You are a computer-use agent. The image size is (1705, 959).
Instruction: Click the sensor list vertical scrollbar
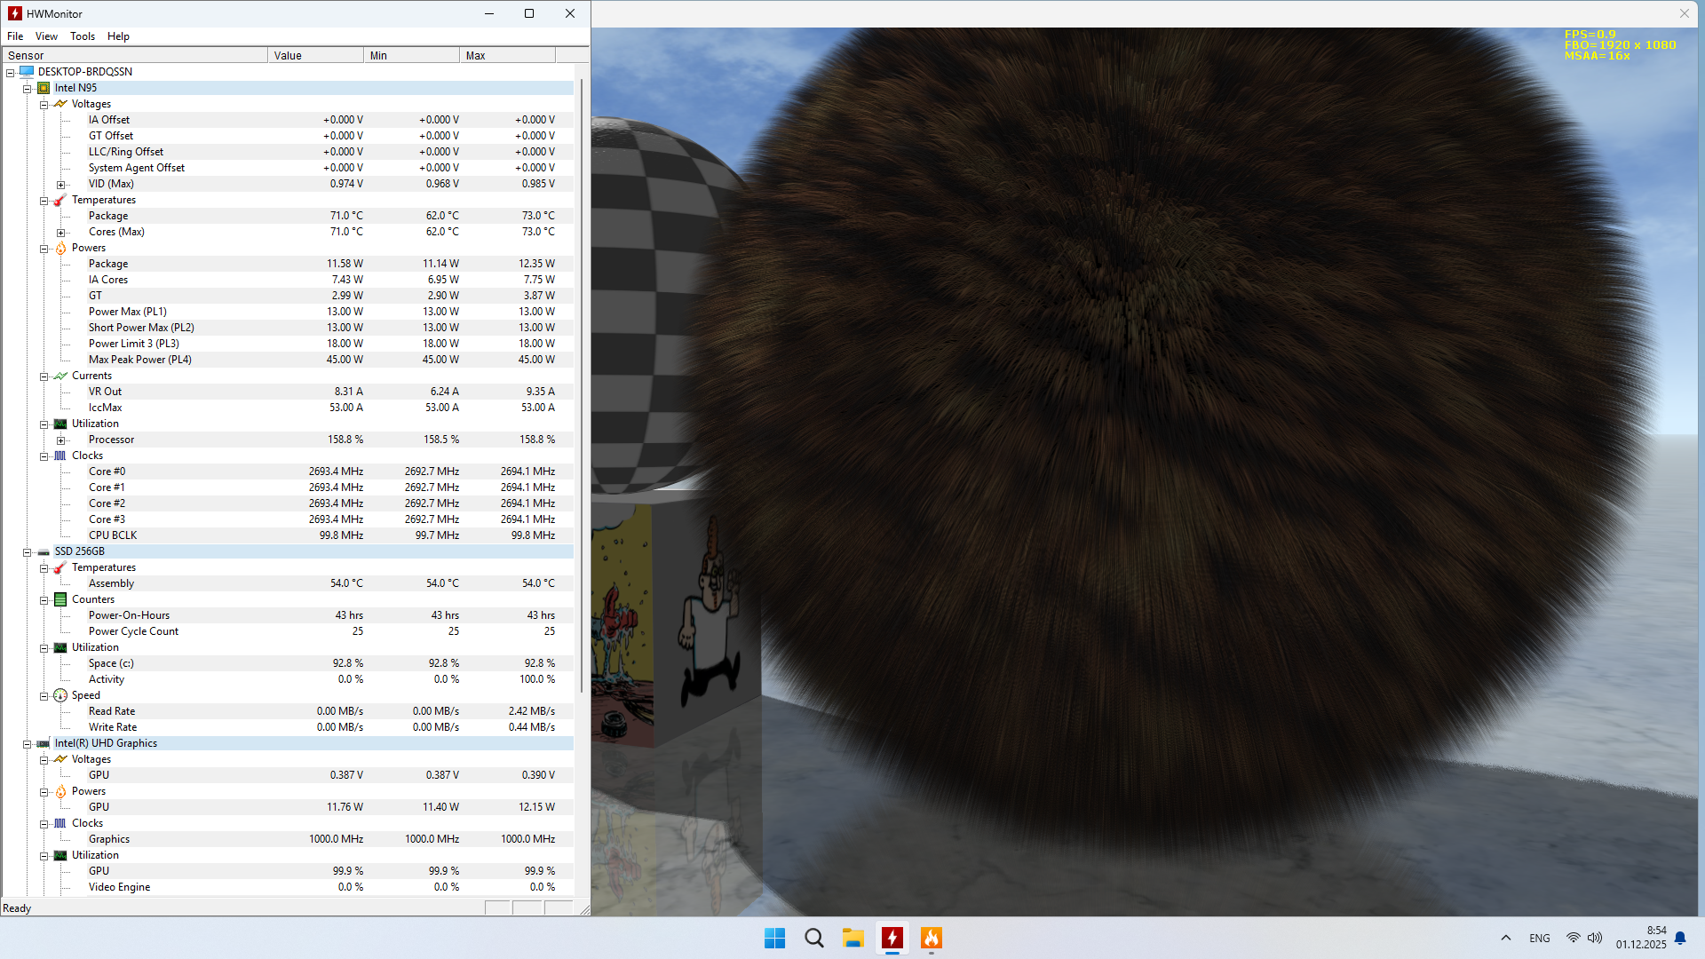(582, 382)
